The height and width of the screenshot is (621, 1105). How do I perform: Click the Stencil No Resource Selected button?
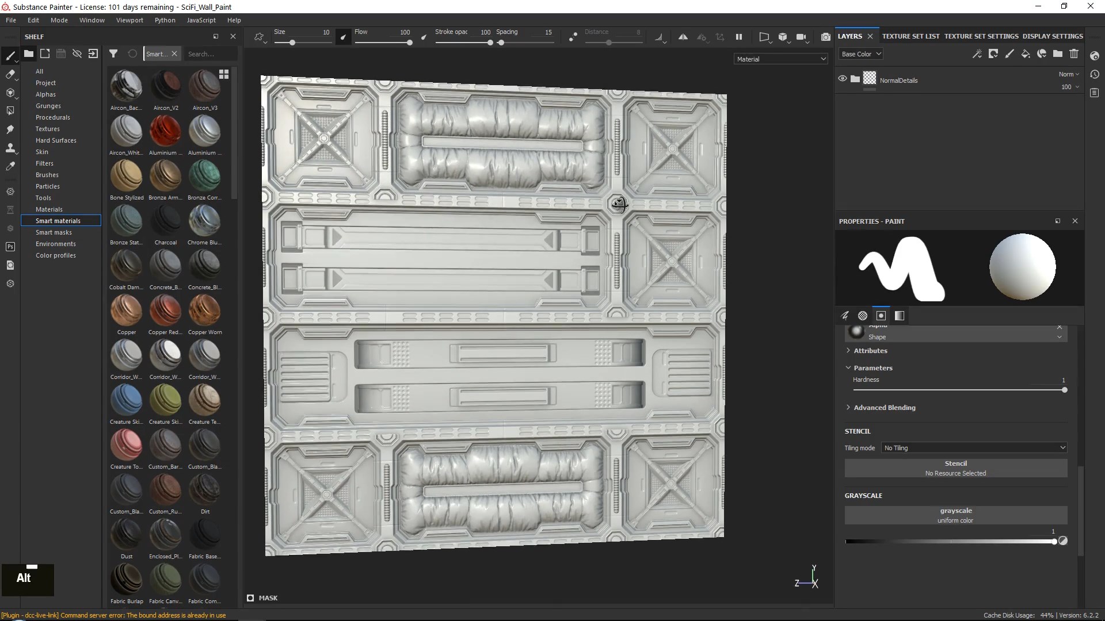(x=956, y=468)
